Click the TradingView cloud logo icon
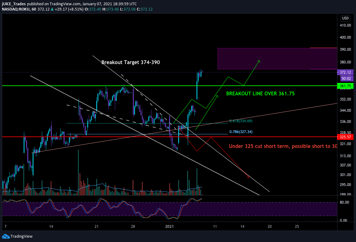This screenshot has height=242, width=356. (x=6, y=236)
